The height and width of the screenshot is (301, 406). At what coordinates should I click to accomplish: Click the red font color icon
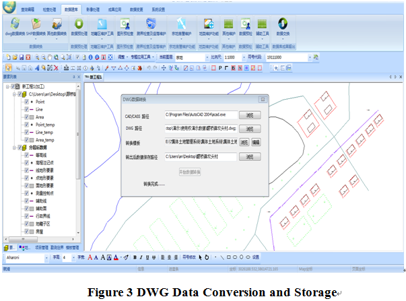[116, 257]
